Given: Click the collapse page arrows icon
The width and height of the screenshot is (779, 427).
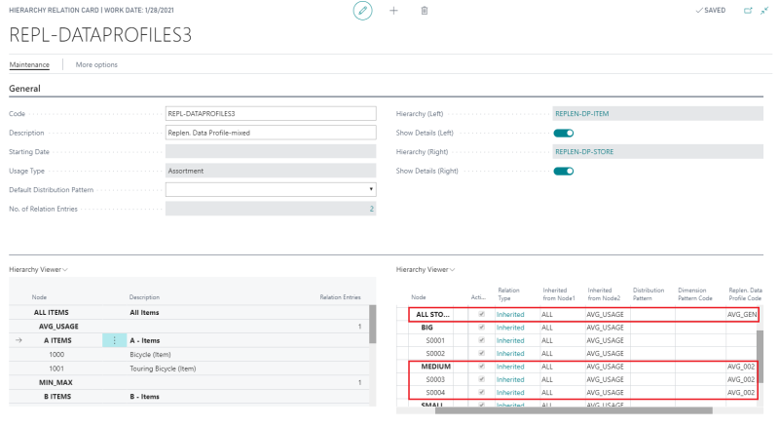Looking at the screenshot, I should tap(764, 11).
